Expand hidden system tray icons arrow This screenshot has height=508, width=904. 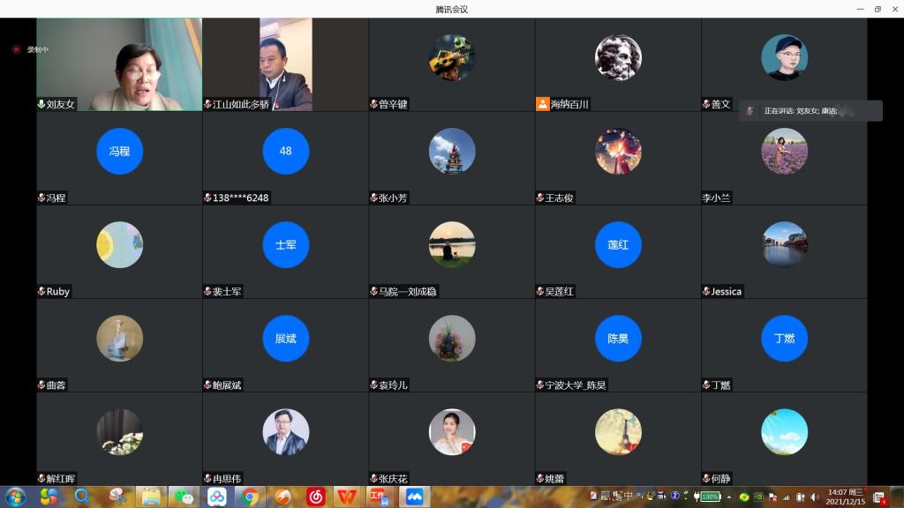pos(728,497)
